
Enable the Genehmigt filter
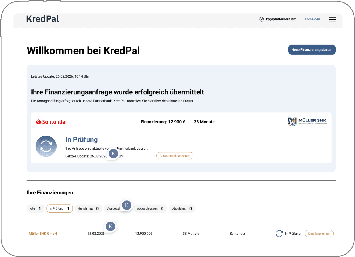[88, 208]
